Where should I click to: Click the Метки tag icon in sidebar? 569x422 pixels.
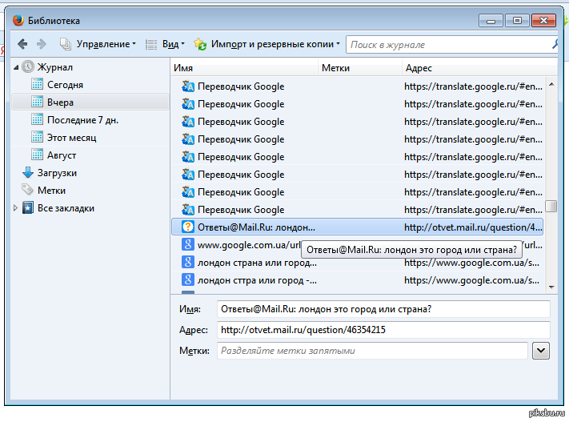click(28, 191)
